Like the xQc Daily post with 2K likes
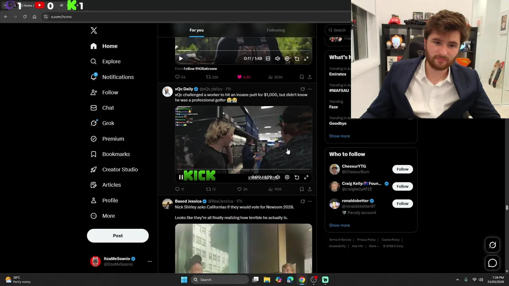509x286 pixels. [242, 189]
